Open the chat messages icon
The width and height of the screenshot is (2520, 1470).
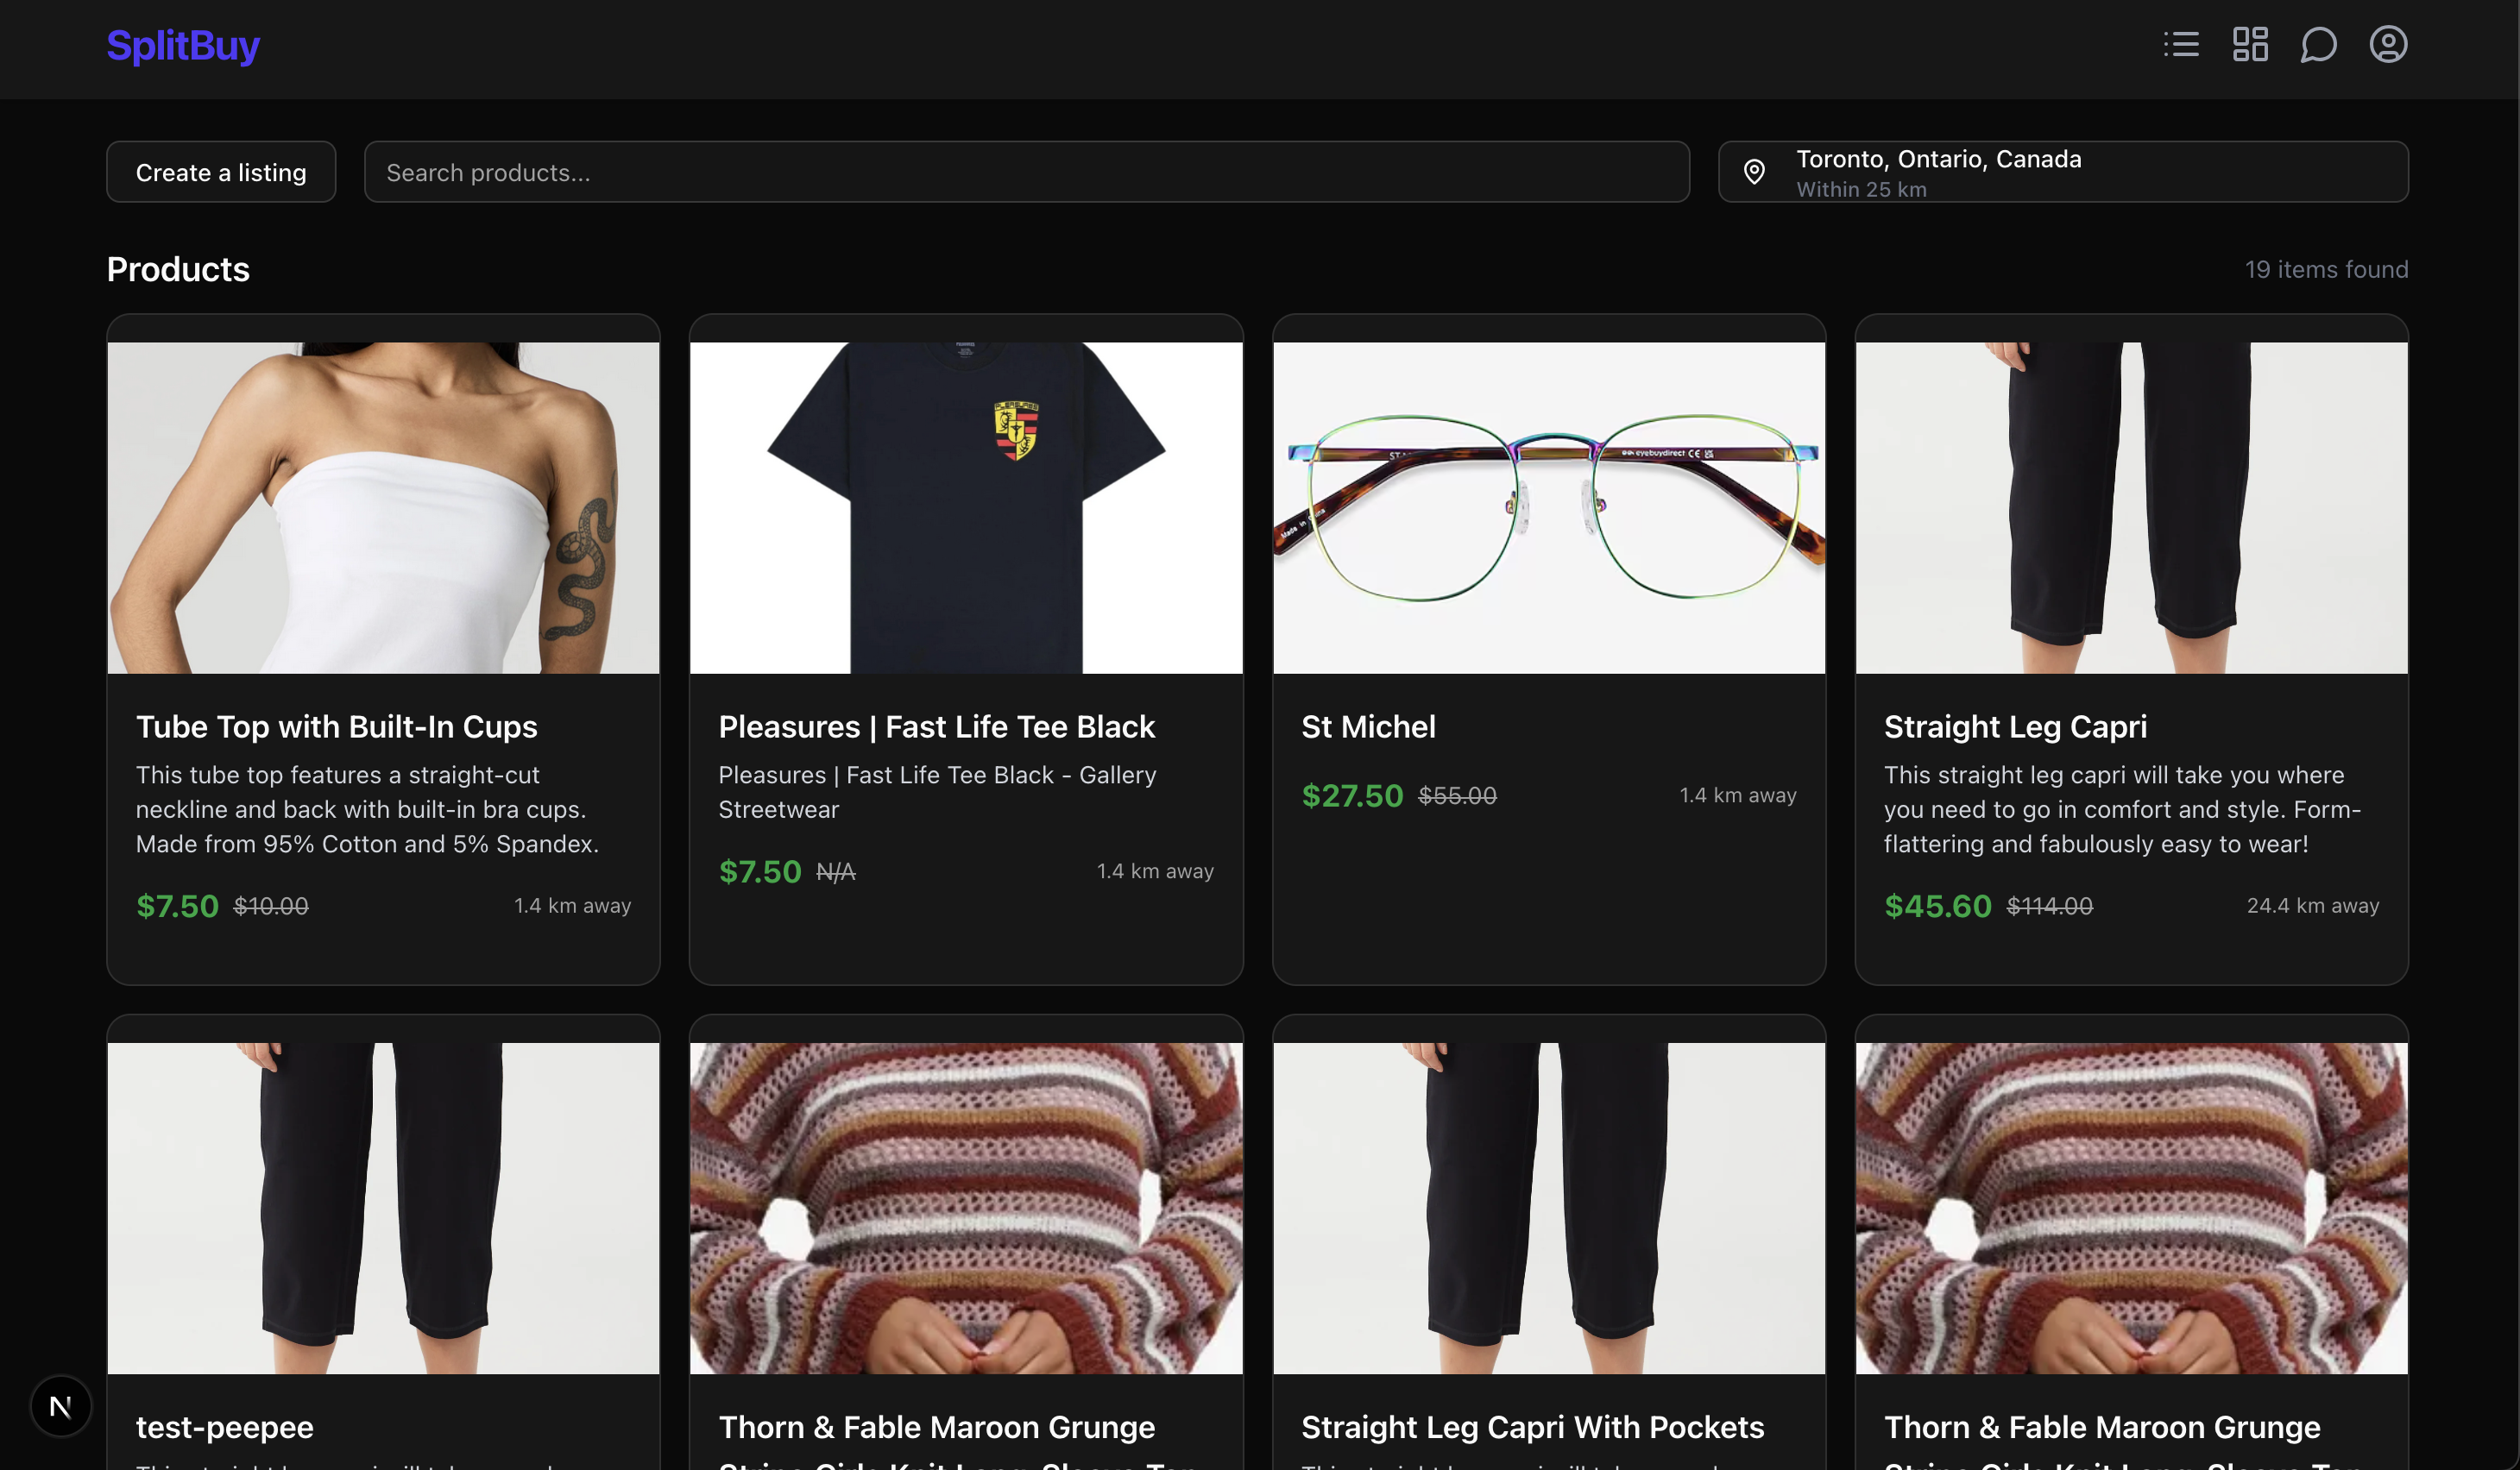2318,45
